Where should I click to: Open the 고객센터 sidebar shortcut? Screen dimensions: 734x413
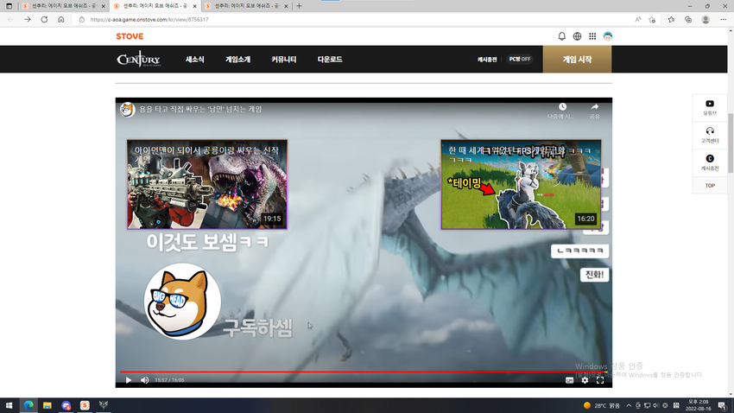coord(710,135)
